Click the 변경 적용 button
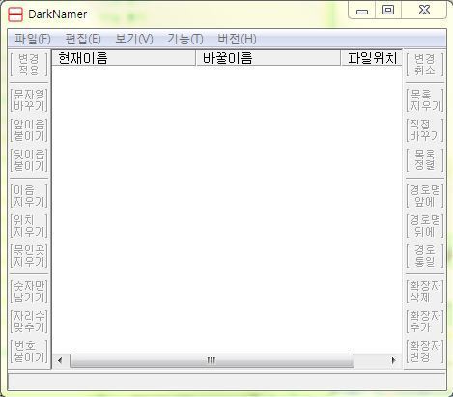Screen dimensions: 453x397 point(29,65)
